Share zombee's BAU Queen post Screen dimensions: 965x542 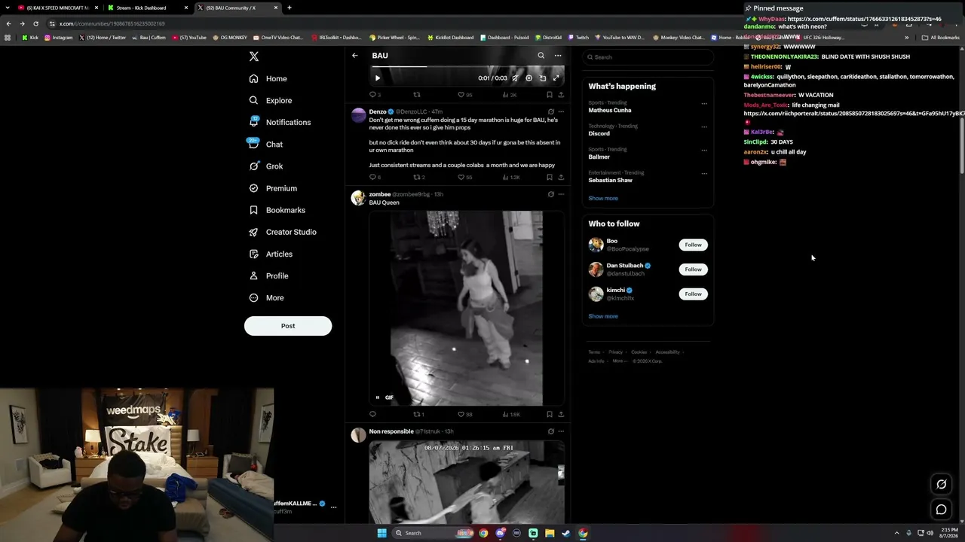[x=561, y=414]
